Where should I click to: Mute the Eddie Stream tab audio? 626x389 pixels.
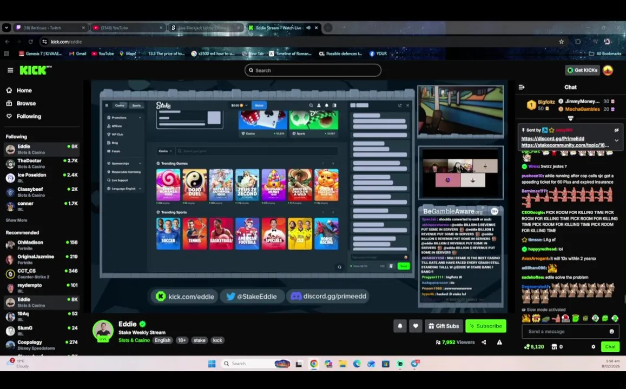pyautogui.click(x=308, y=28)
